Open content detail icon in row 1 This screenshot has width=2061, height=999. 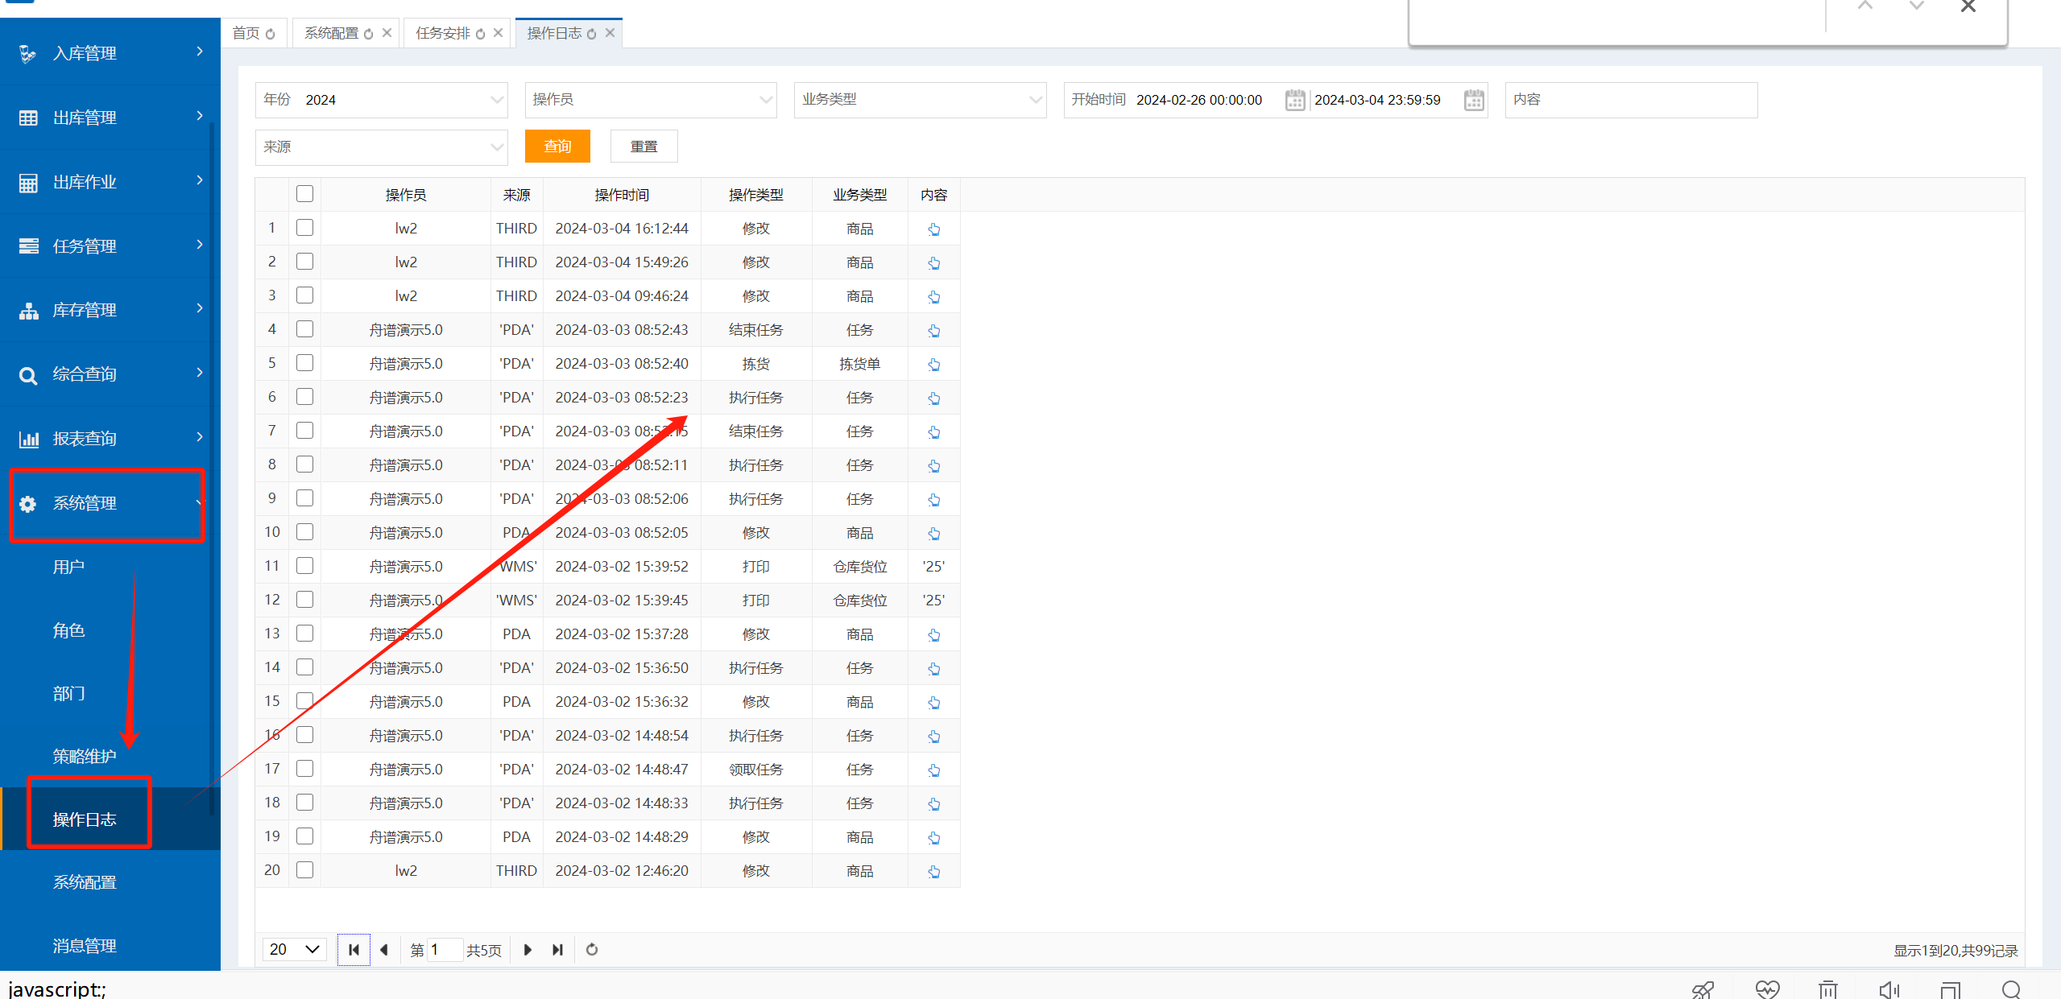coord(933,229)
